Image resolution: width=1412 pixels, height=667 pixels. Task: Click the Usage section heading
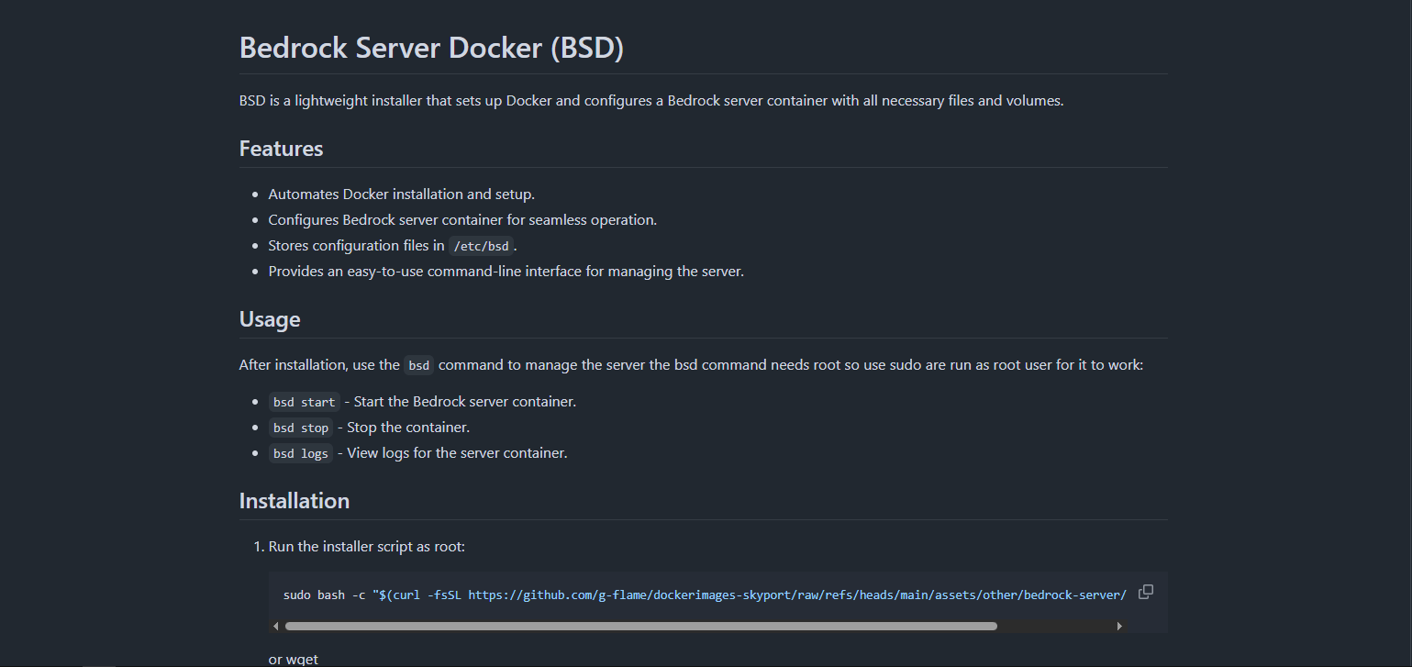(270, 318)
